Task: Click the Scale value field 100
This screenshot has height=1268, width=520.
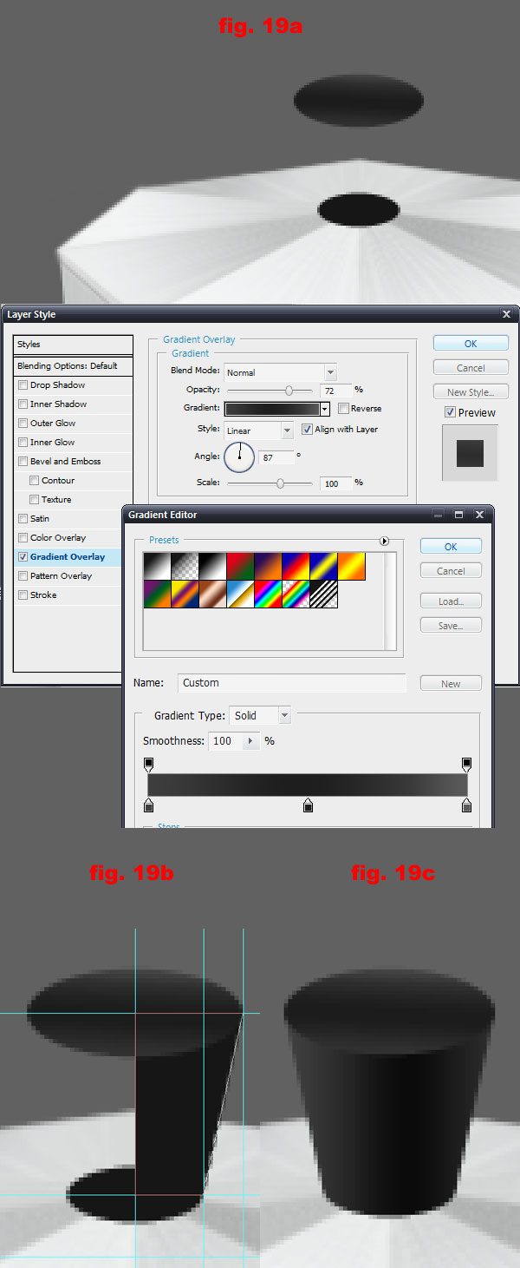Action: tap(336, 483)
